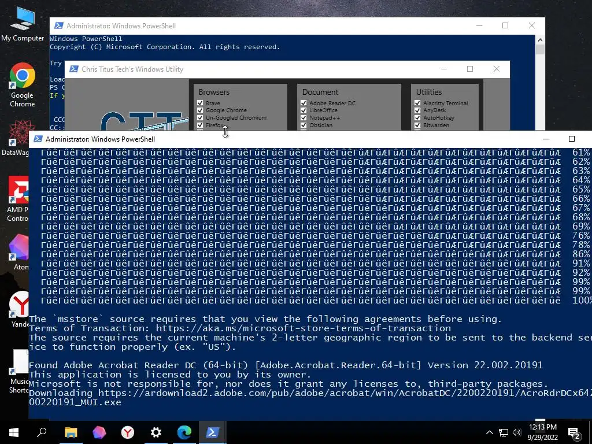This screenshot has height=444, width=592.
Task: Open File Explorer from the taskbar
Action: tap(71, 432)
